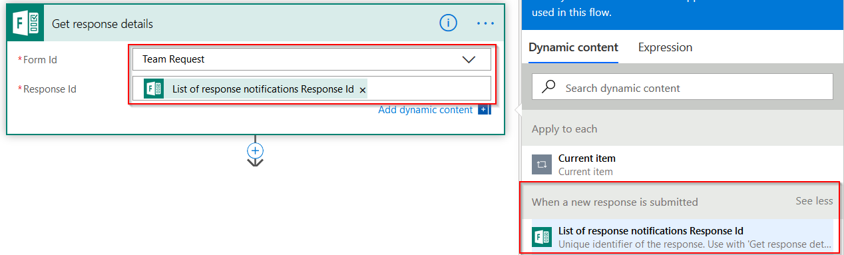Insert a new step with the plus circle
The height and width of the screenshot is (255, 844).
pyautogui.click(x=256, y=150)
